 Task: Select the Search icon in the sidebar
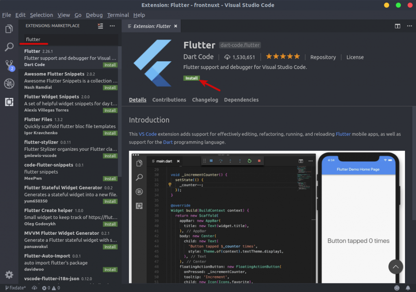click(9, 47)
